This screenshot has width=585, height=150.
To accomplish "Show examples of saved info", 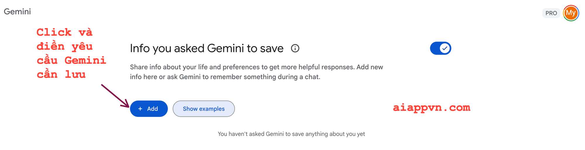I will click(x=204, y=109).
